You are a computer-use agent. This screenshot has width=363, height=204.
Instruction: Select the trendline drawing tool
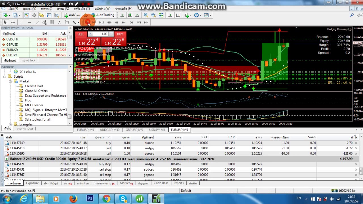click(x=37, y=22)
